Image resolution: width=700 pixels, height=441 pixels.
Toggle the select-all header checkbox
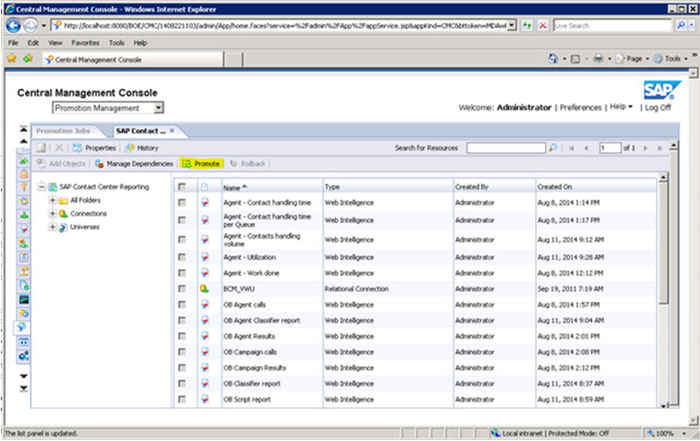pos(182,187)
